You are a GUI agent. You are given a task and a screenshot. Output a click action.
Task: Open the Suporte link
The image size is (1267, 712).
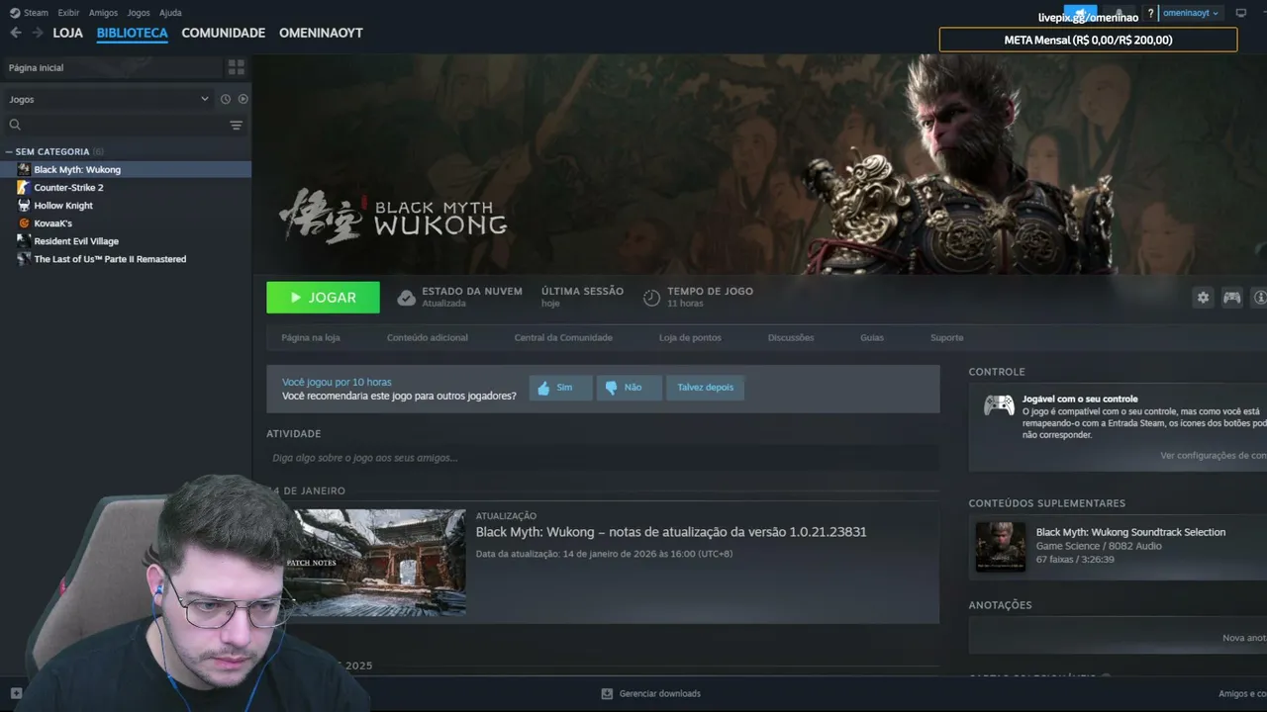click(946, 337)
